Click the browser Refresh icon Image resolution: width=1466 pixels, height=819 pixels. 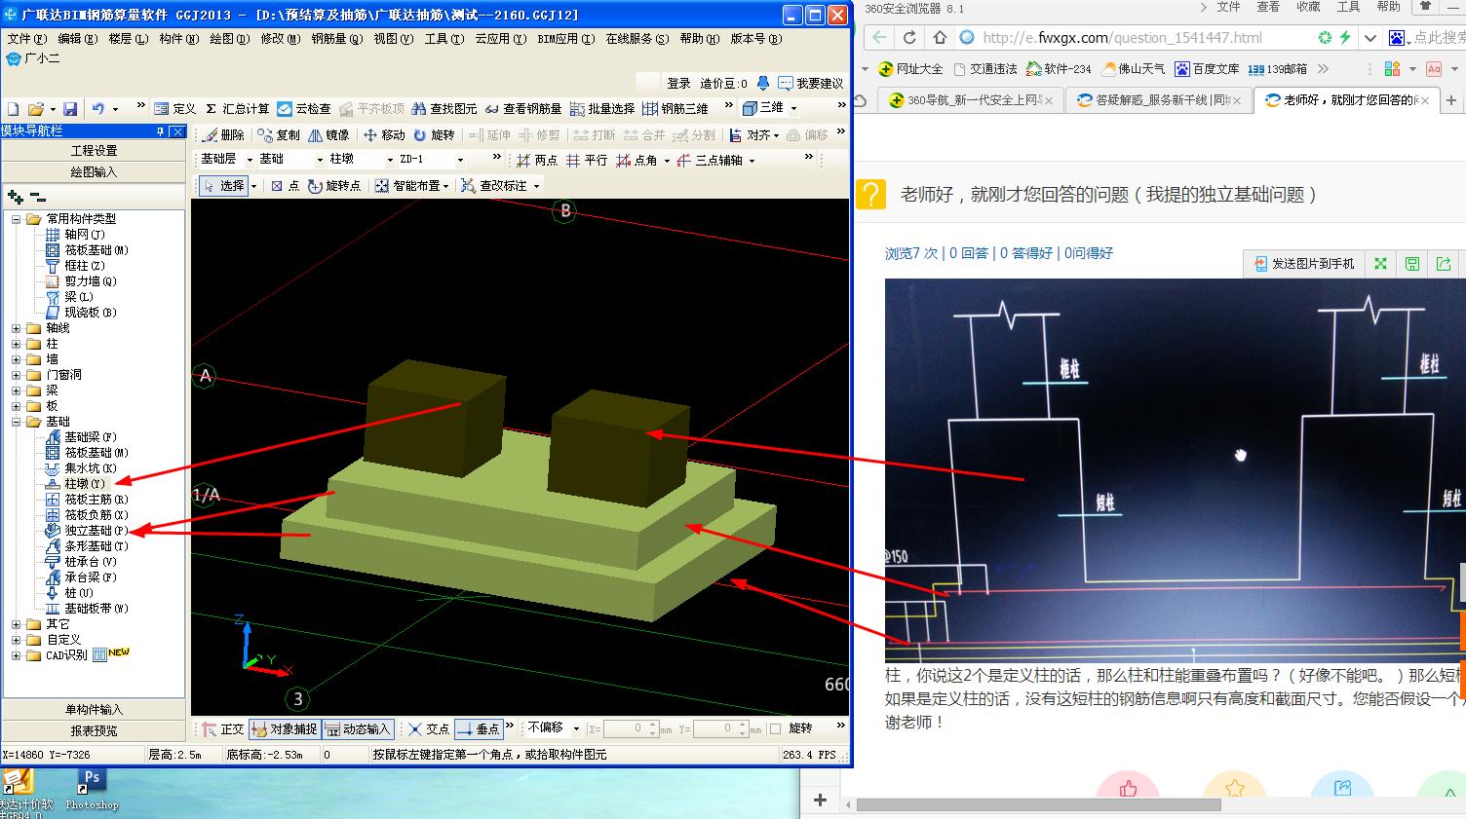(909, 38)
